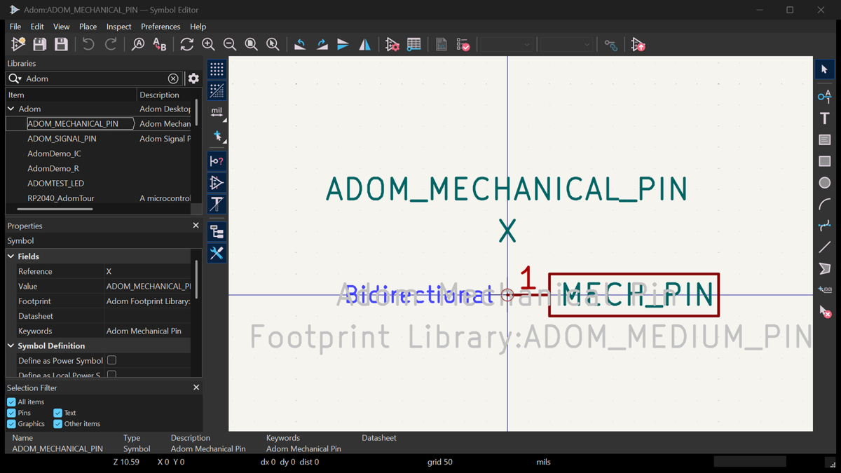841x473 pixels.
Task: Open the Inspect menu
Action: (x=119, y=27)
